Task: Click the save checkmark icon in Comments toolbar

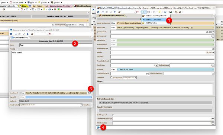Action: click(24, 34)
